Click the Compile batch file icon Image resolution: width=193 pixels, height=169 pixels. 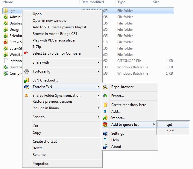point(6,73)
